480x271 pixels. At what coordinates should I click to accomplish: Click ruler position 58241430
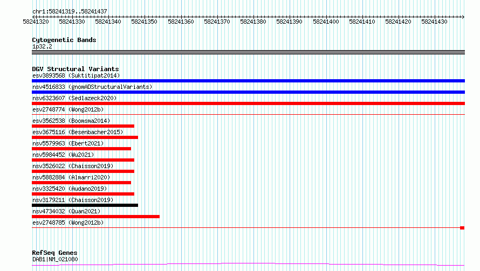tap(434, 22)
